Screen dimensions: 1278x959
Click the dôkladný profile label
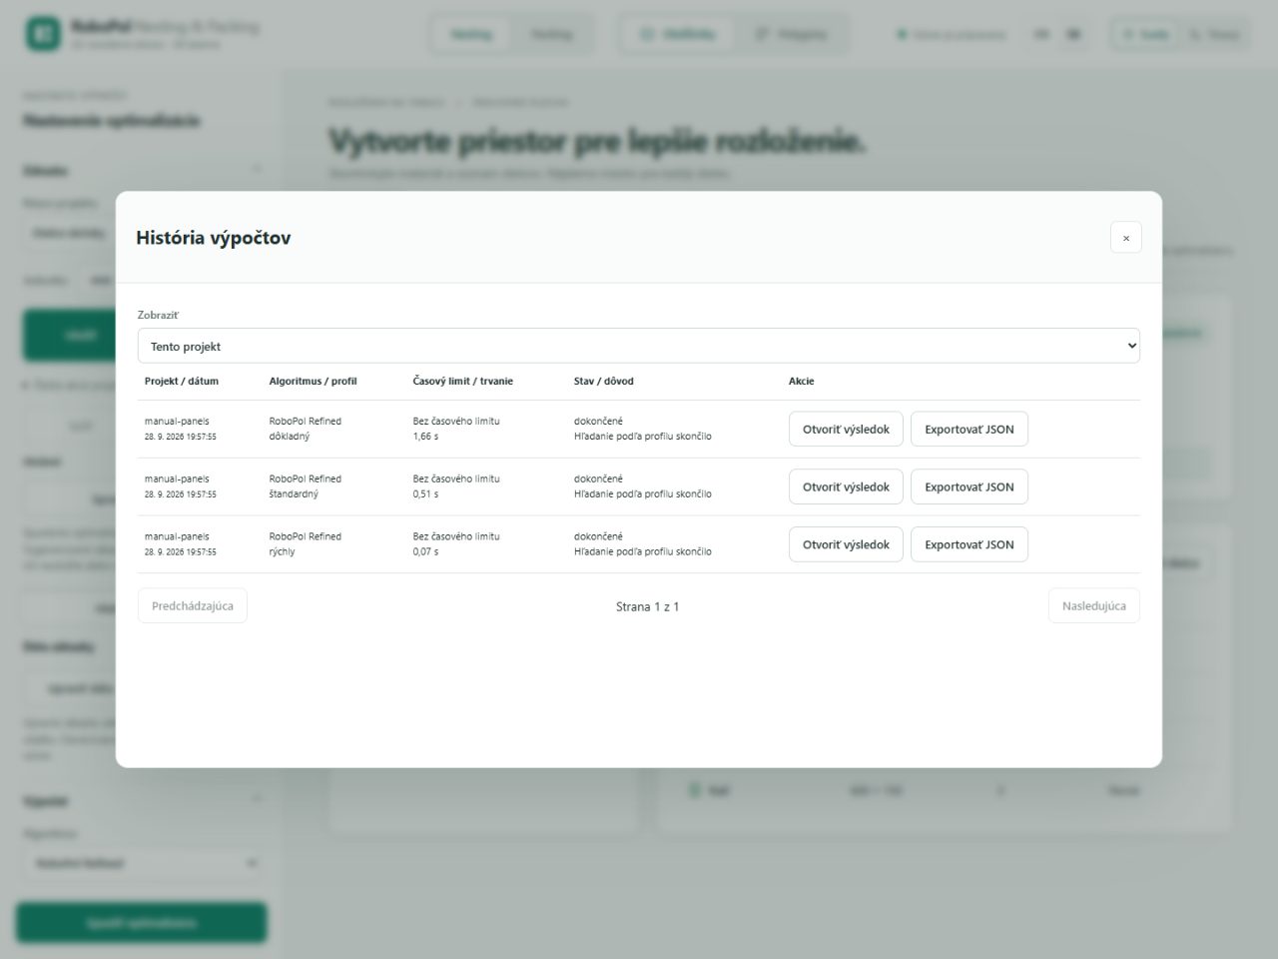[x=290, y=437]
